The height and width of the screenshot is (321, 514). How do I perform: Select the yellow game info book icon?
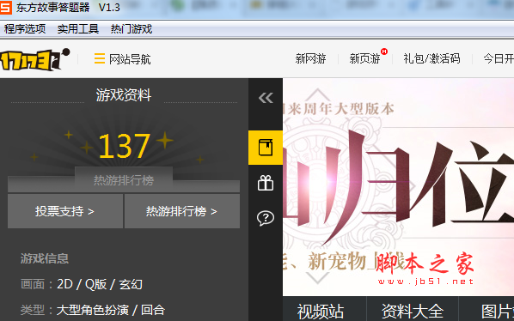[x=266, y=148]
